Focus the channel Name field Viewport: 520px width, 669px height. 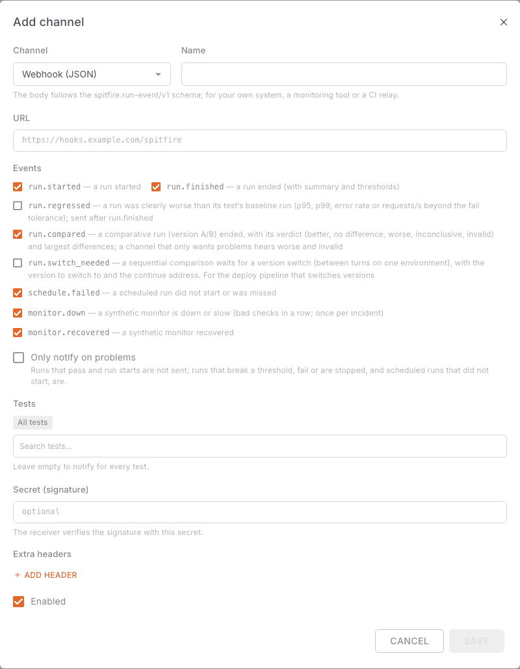click(344, 74)
